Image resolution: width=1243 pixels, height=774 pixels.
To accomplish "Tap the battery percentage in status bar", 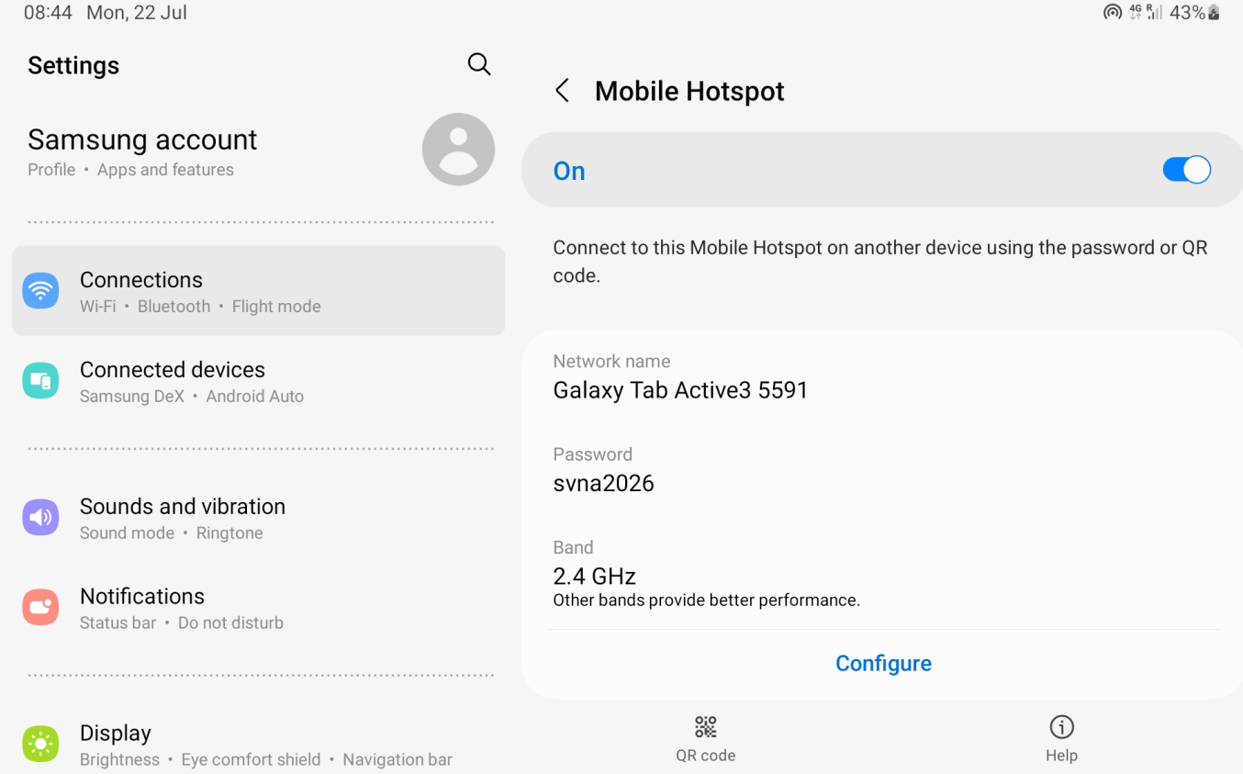I will coord(1187,13).
